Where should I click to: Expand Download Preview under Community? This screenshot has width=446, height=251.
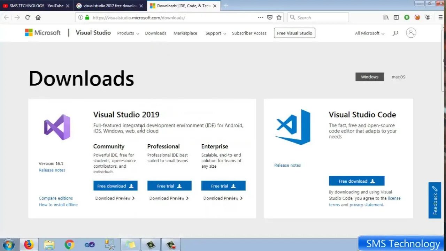click(115, 198)
